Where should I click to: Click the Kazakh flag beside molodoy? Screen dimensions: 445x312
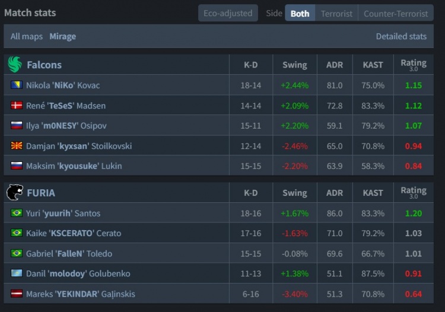[16, 273]
